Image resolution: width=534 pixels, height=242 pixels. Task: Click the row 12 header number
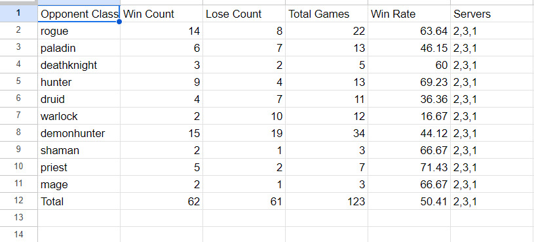pyautogui.click(x=19, y=201)
